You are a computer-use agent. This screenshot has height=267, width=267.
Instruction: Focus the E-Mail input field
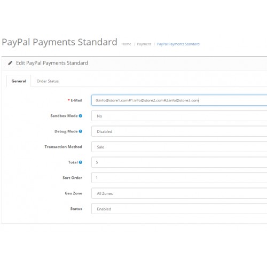coord(179,100)
